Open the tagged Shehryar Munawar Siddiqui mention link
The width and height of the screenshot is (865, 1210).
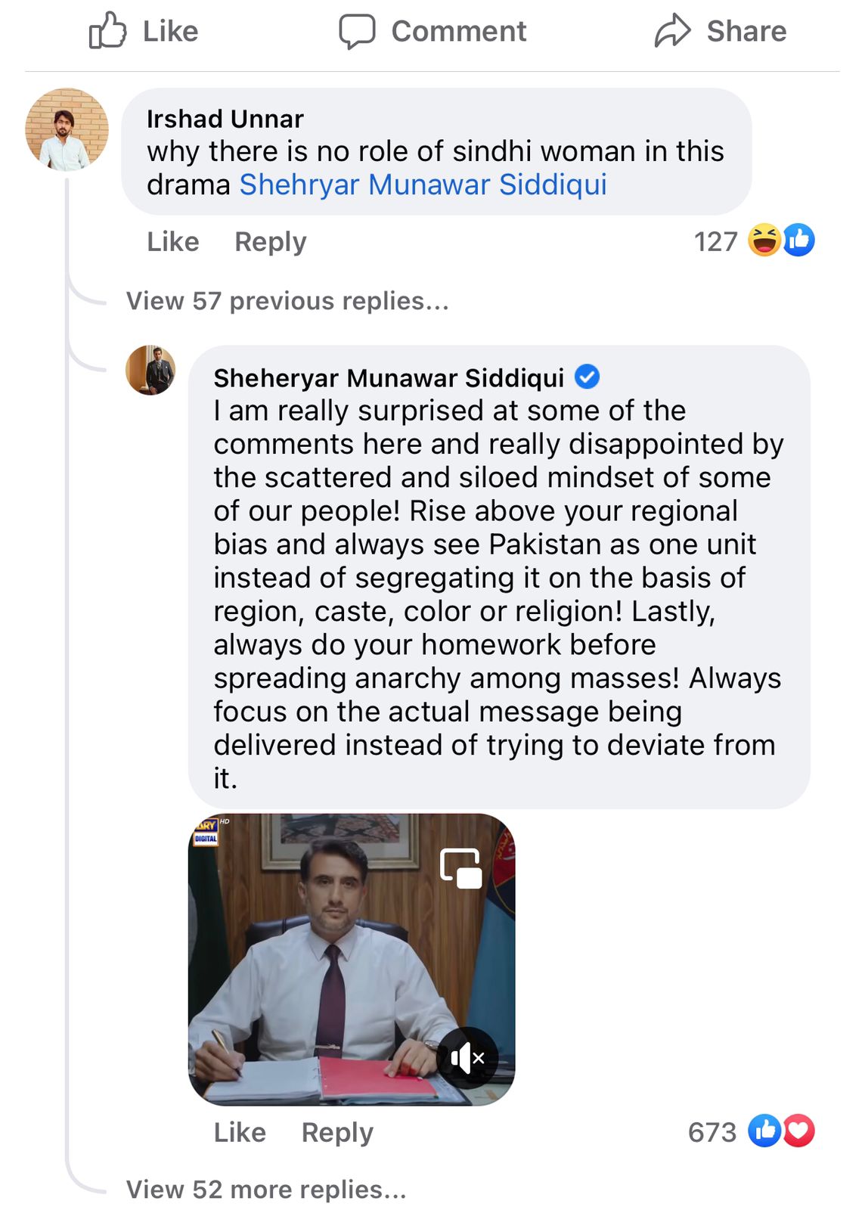tap(423, 185)
